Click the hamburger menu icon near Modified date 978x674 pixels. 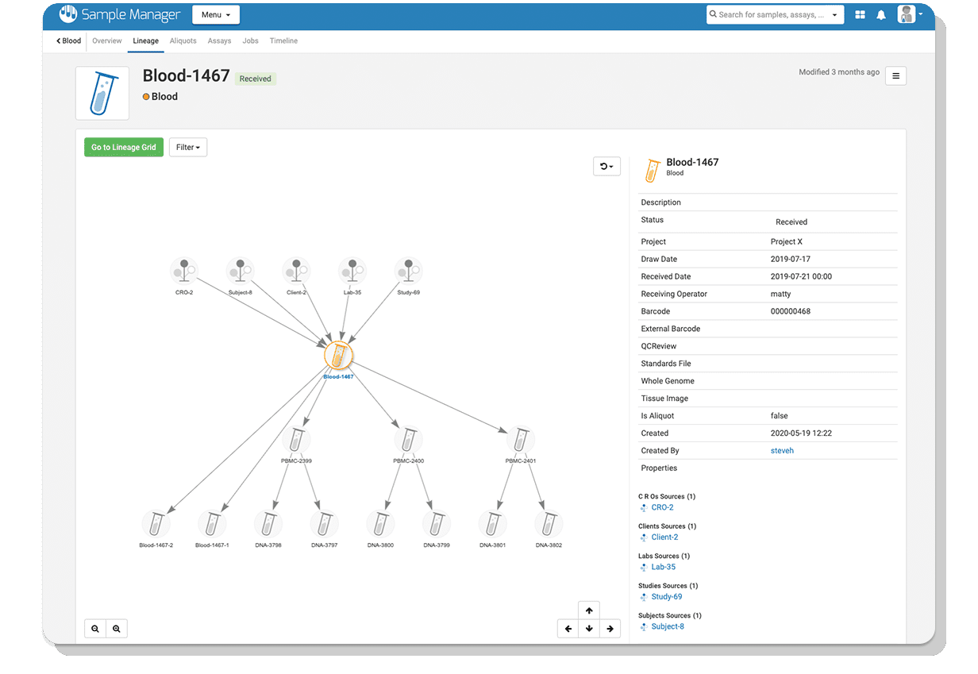point(895,75)
